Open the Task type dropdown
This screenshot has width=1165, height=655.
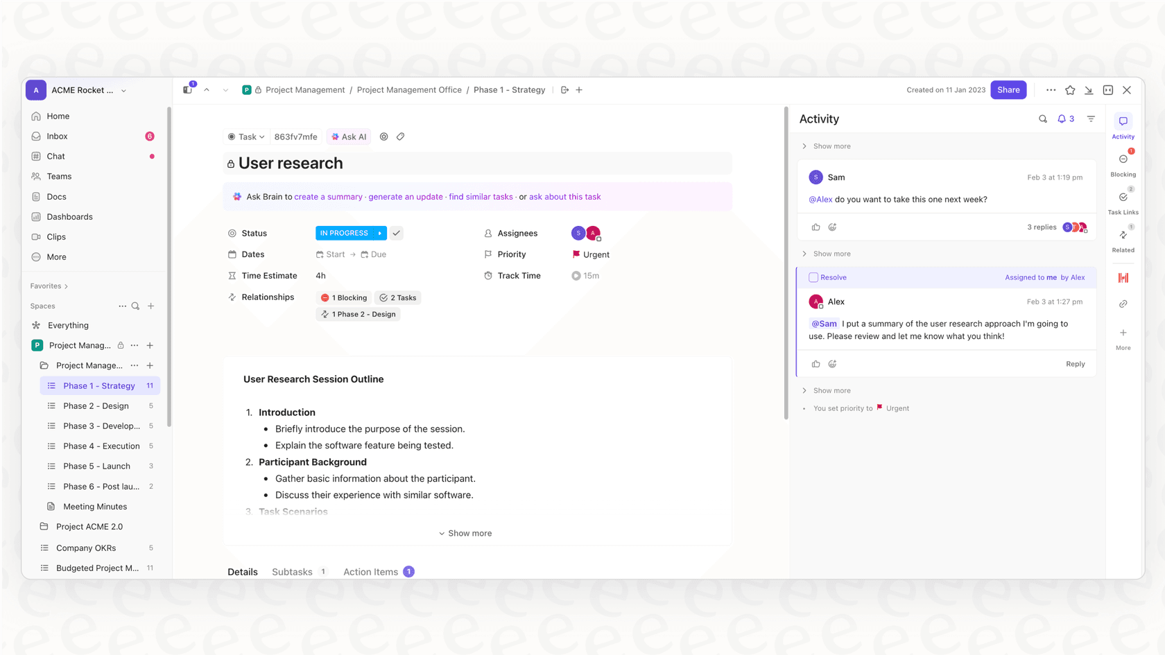pyautogui.click(x=246, y=137)
